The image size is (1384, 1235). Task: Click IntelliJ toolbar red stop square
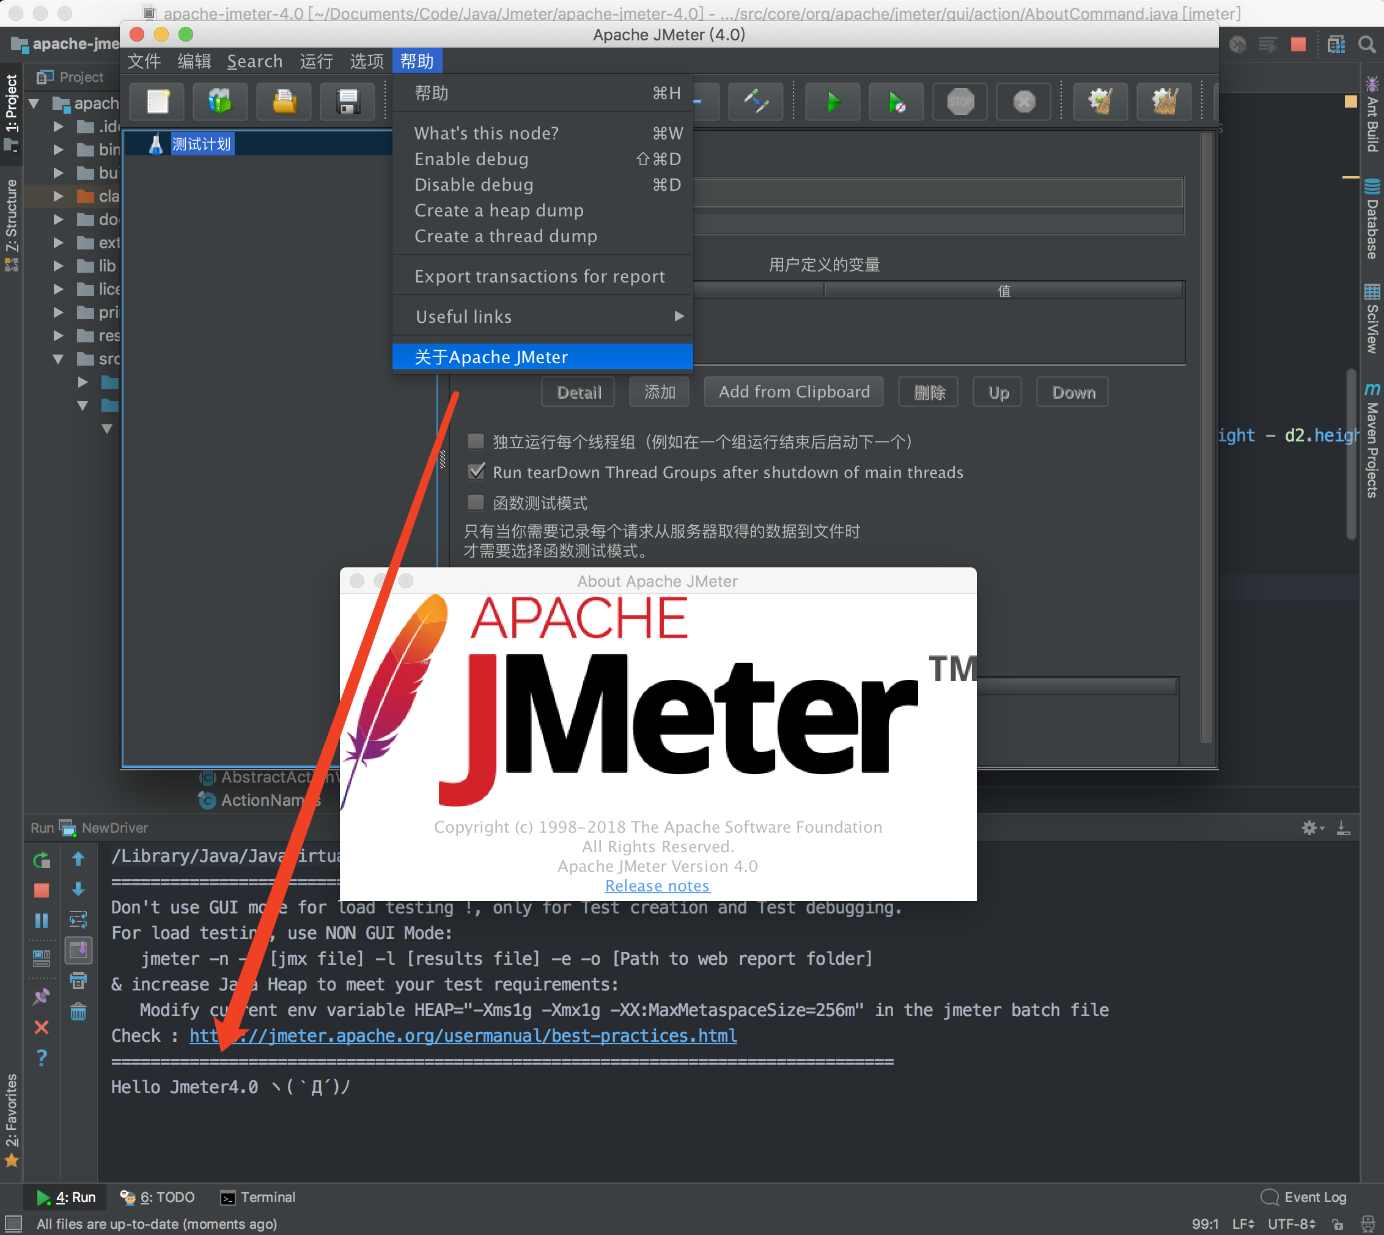tap(1298, 45)
